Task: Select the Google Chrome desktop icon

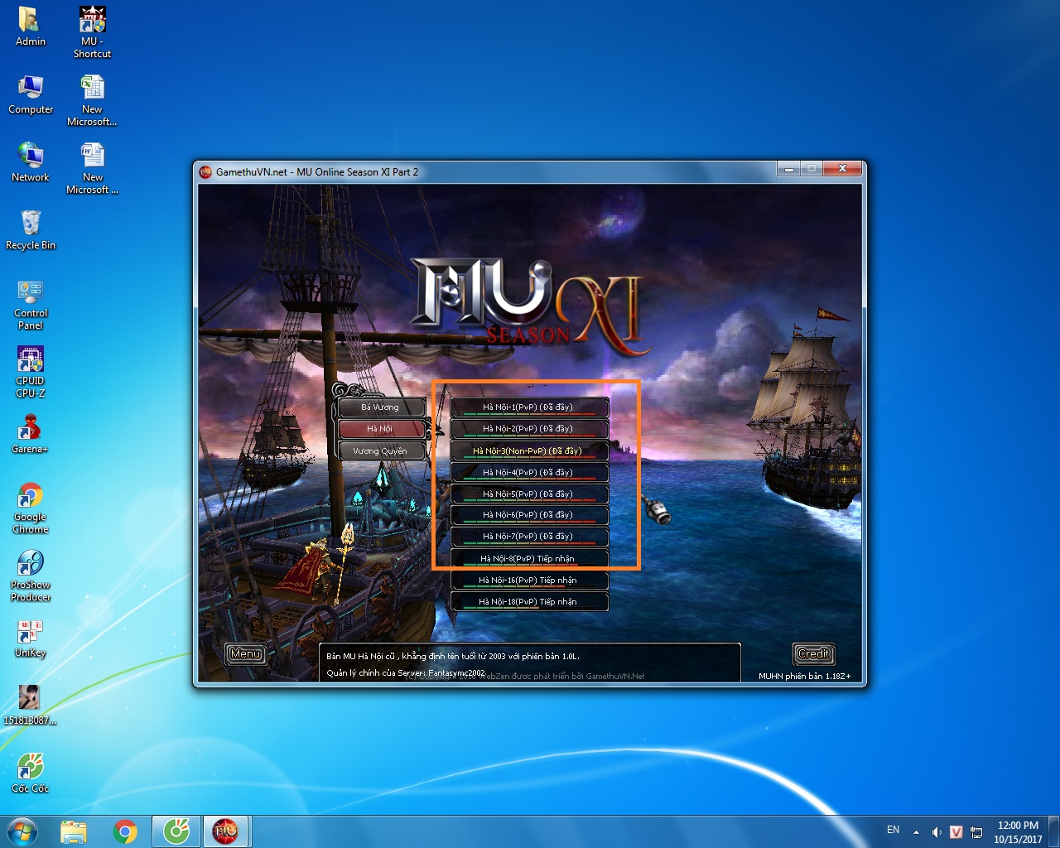Action: pyautogui.click(x=31, y=508)
